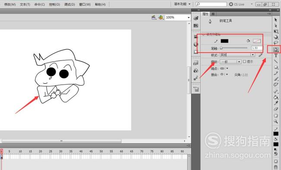Image resolution: width=281 pixels, height=170 pixels.
Task: Open the stage zoom 100% dropdown
Action: click(188, 18)
